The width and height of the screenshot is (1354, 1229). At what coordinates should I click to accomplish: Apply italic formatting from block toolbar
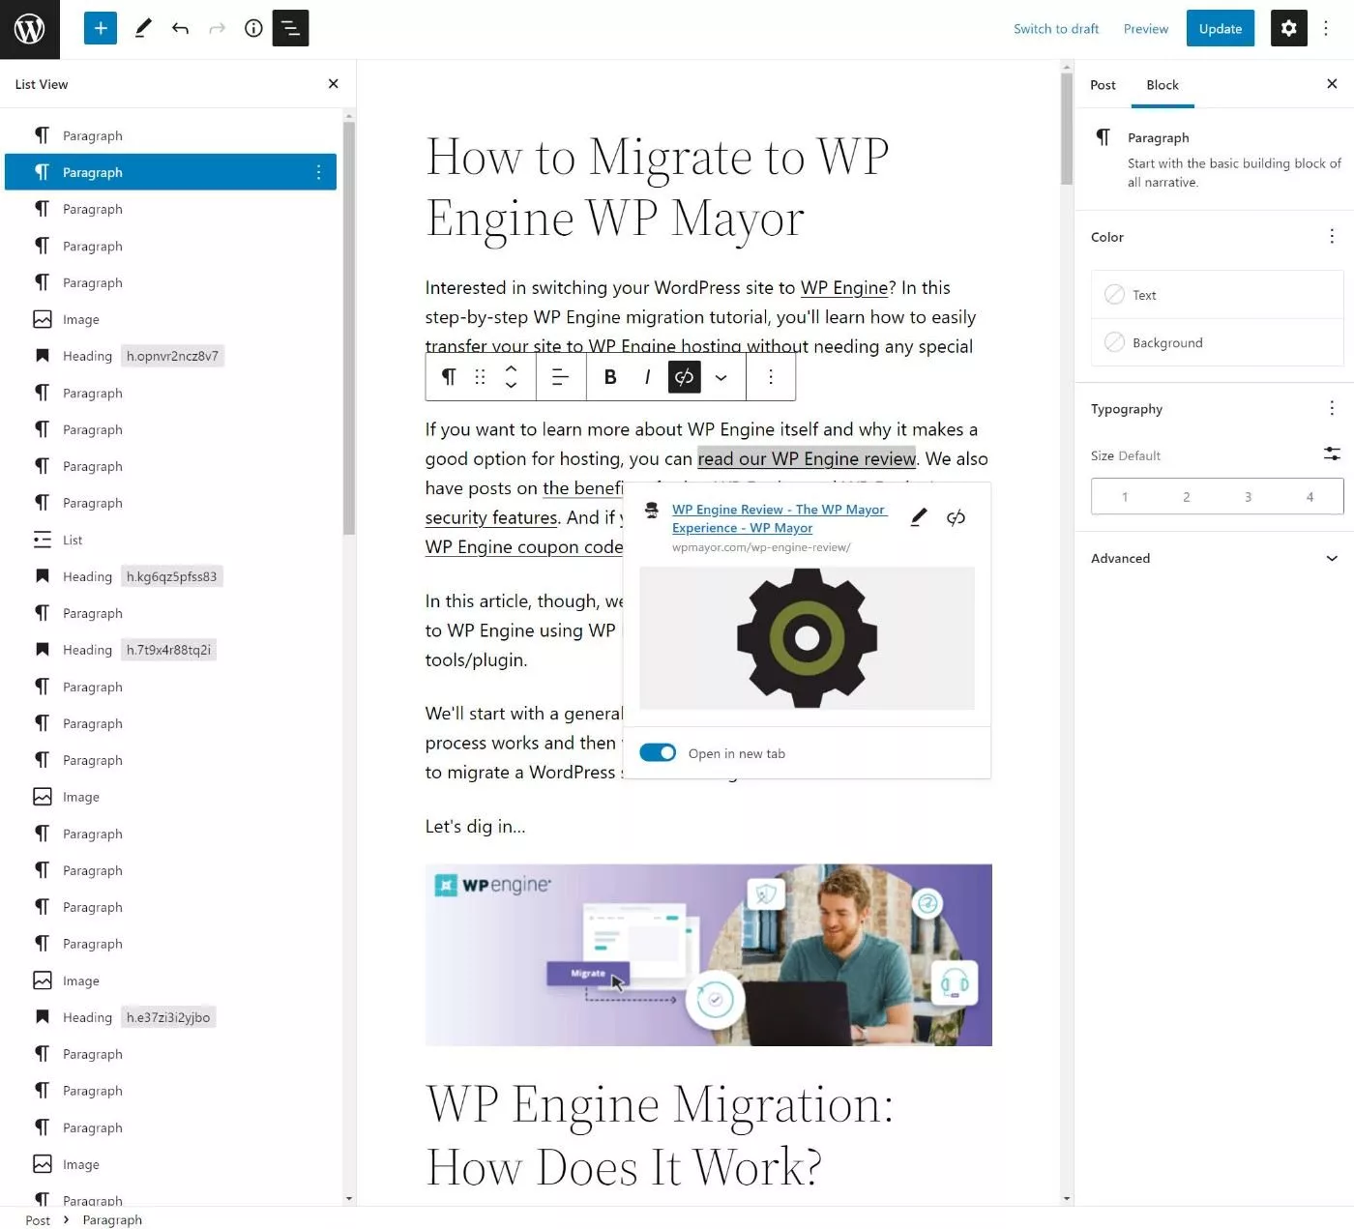647,377
